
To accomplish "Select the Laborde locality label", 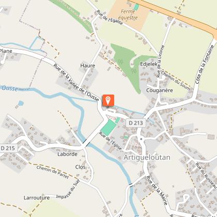I will click(67, 154).
